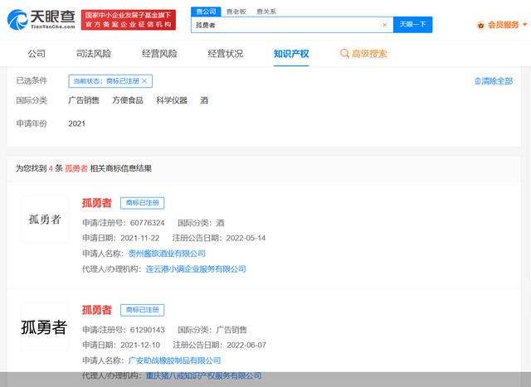This screenshot has height=387, width=531.
Task: Open second 孤勇者 bold trademark thumbnail
Action: tap(45, 327)
